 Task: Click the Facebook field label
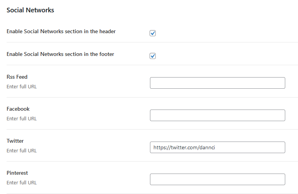click(18, 109)
